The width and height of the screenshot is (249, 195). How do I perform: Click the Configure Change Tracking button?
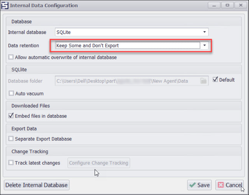point(99,163)
